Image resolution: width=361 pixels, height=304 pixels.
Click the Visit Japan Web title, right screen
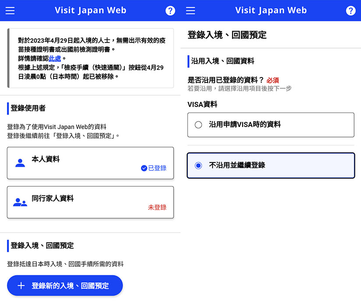click(x=271, y=11)
